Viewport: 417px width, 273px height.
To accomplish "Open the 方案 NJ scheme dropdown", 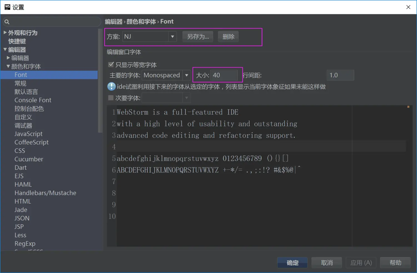I will 172,36.
